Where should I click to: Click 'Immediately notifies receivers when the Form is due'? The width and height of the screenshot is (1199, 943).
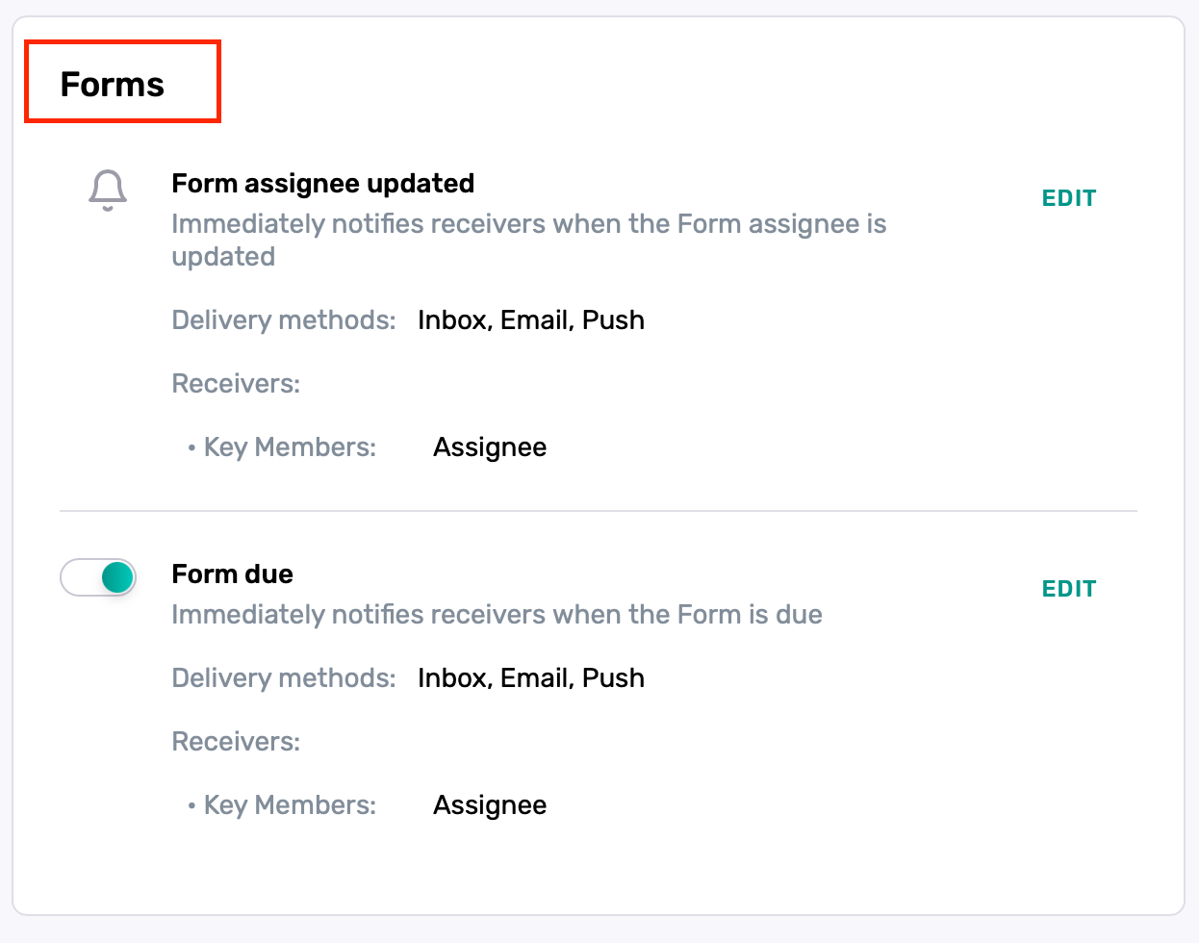pos(497,614)
